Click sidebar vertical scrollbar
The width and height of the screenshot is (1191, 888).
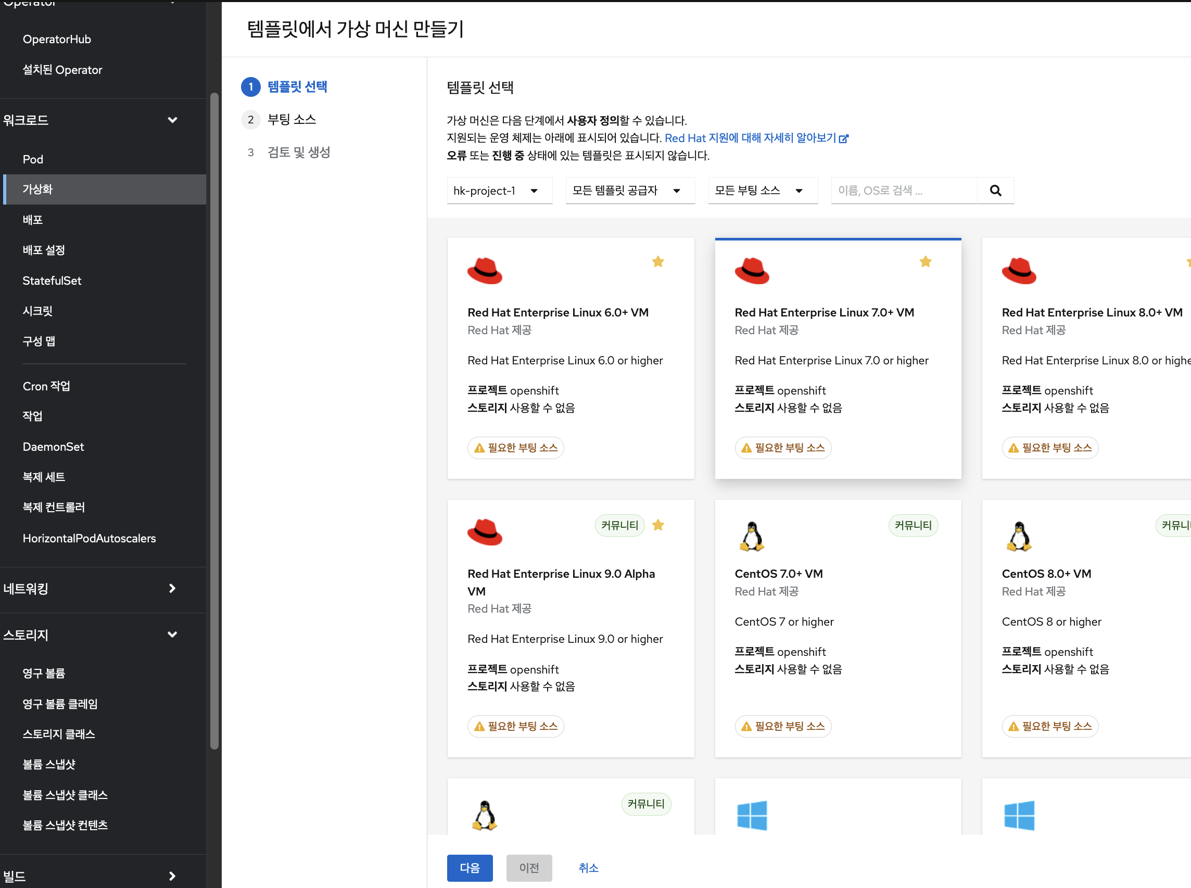(x=214, y=421)
